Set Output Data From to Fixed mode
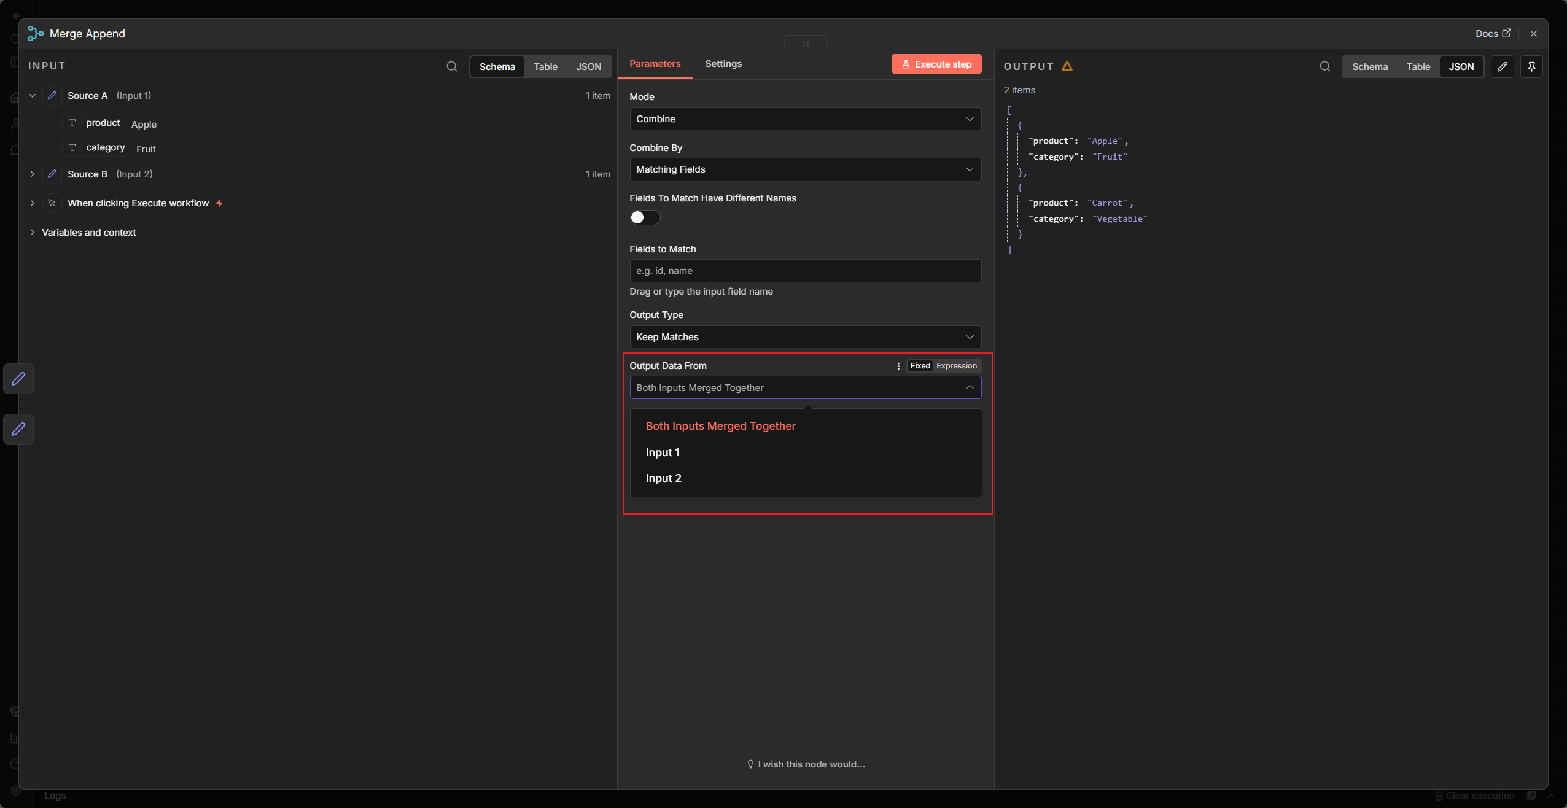Image resolution: width=1567 pixels, height=808 pixels. (920, 366)
